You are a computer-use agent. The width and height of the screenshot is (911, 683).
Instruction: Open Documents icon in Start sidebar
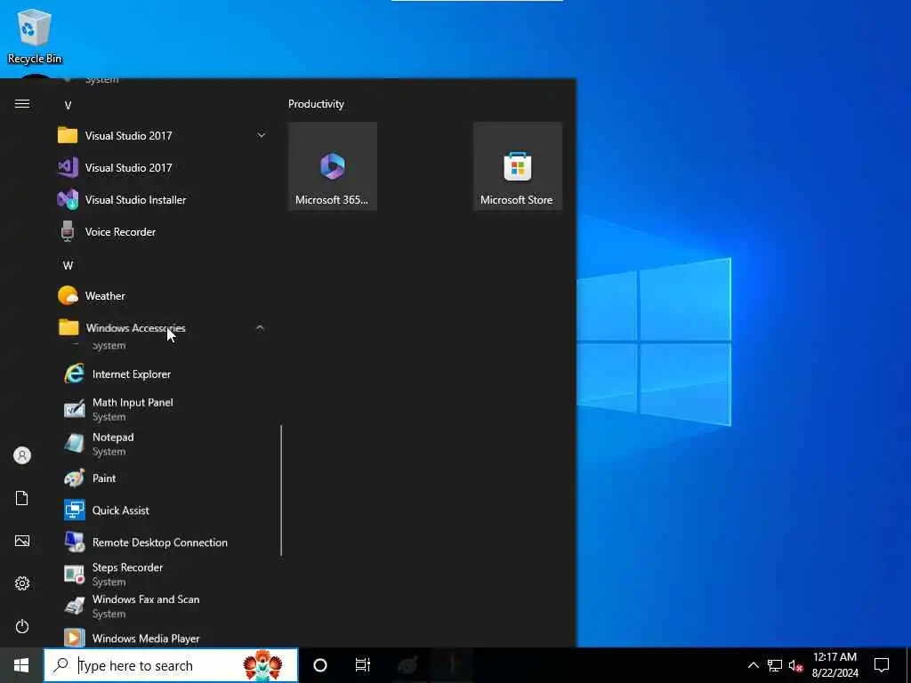pyautogui.click(x=22, y=498)
